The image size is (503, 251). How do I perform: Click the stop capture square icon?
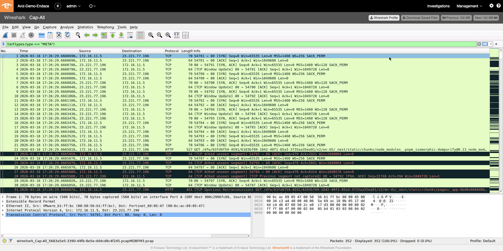click(x=14, y=35)
